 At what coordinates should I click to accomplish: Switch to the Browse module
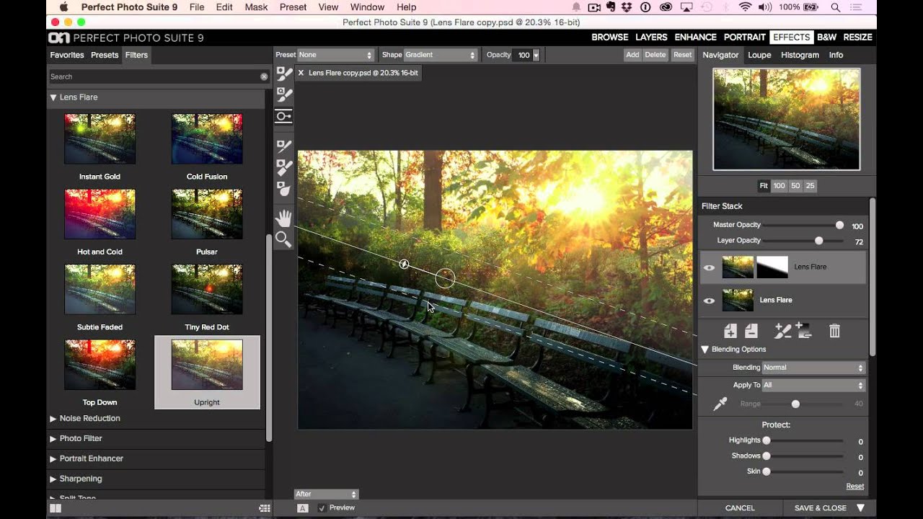[610, 37]
